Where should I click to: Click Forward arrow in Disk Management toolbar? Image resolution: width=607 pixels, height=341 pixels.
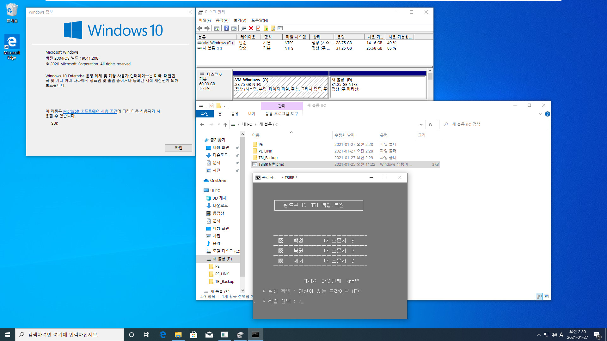pos(207,28)
